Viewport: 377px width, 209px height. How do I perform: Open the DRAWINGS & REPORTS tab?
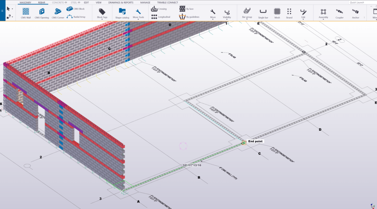(121, 3)
